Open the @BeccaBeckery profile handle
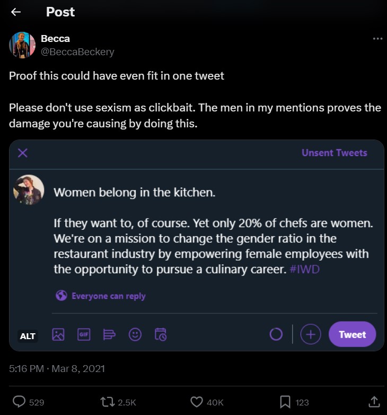Viewport: 387px width, 415px height. point(77,51)
